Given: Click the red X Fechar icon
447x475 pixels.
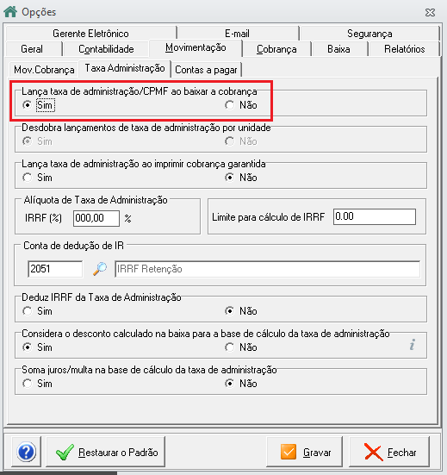Looking at the screenshot, I should (374, 452).
